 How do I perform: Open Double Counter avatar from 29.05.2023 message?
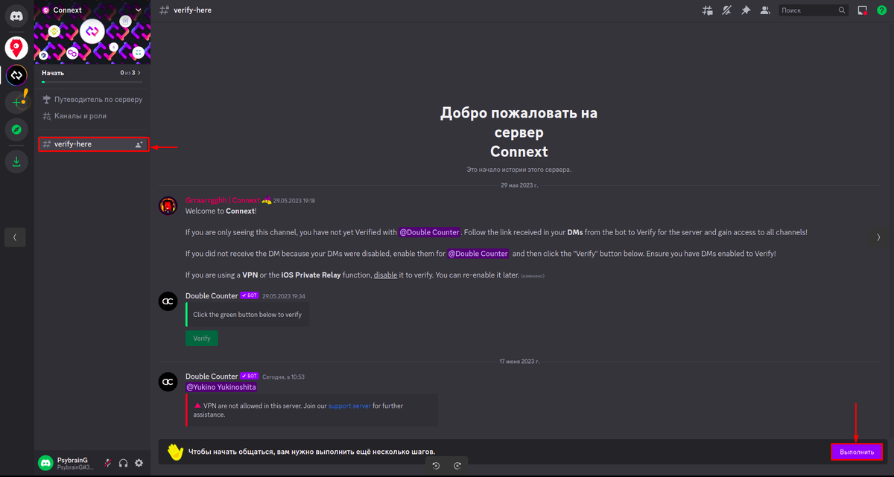coord(169,301)
